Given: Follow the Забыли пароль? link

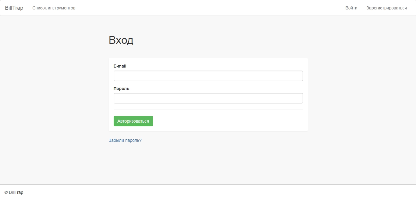Looking at the screenshot, I should pyautogui.click(x=125, y=140).
